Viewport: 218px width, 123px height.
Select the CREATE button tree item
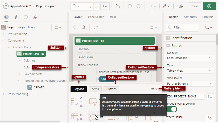36,87
